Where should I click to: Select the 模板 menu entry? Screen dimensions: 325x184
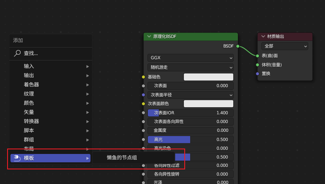coord(51,158)
